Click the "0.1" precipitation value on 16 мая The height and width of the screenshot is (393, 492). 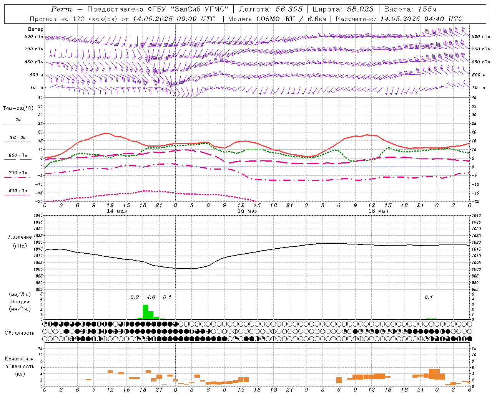click(429, 297)
